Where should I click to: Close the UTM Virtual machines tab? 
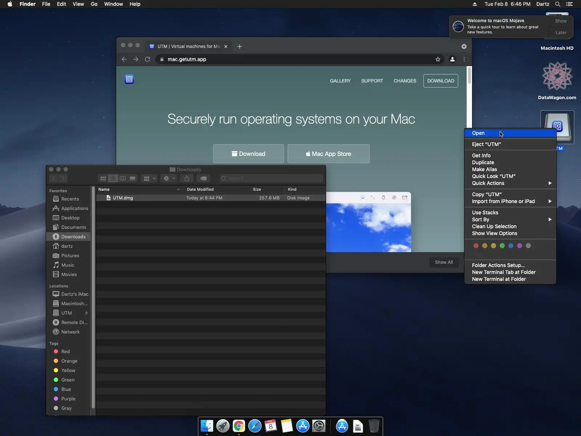click(x=226, y=47)
